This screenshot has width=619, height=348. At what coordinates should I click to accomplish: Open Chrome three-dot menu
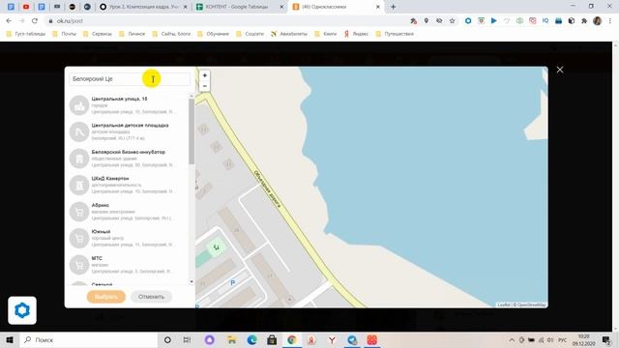610,21
